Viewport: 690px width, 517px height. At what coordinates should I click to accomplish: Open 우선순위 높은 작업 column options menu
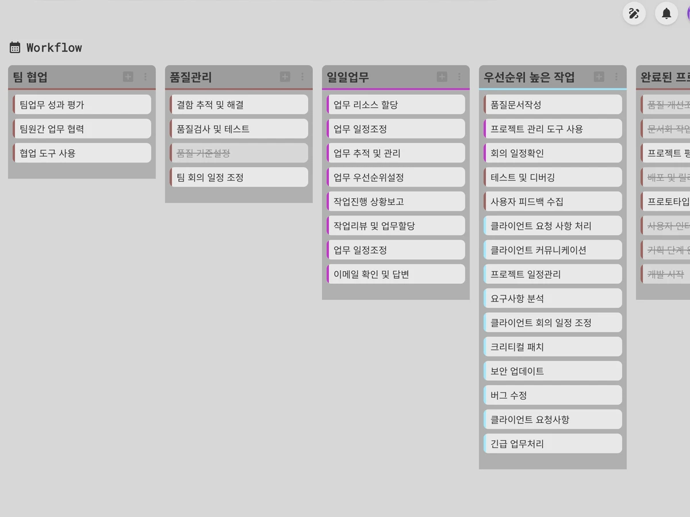tap(616, 76)
